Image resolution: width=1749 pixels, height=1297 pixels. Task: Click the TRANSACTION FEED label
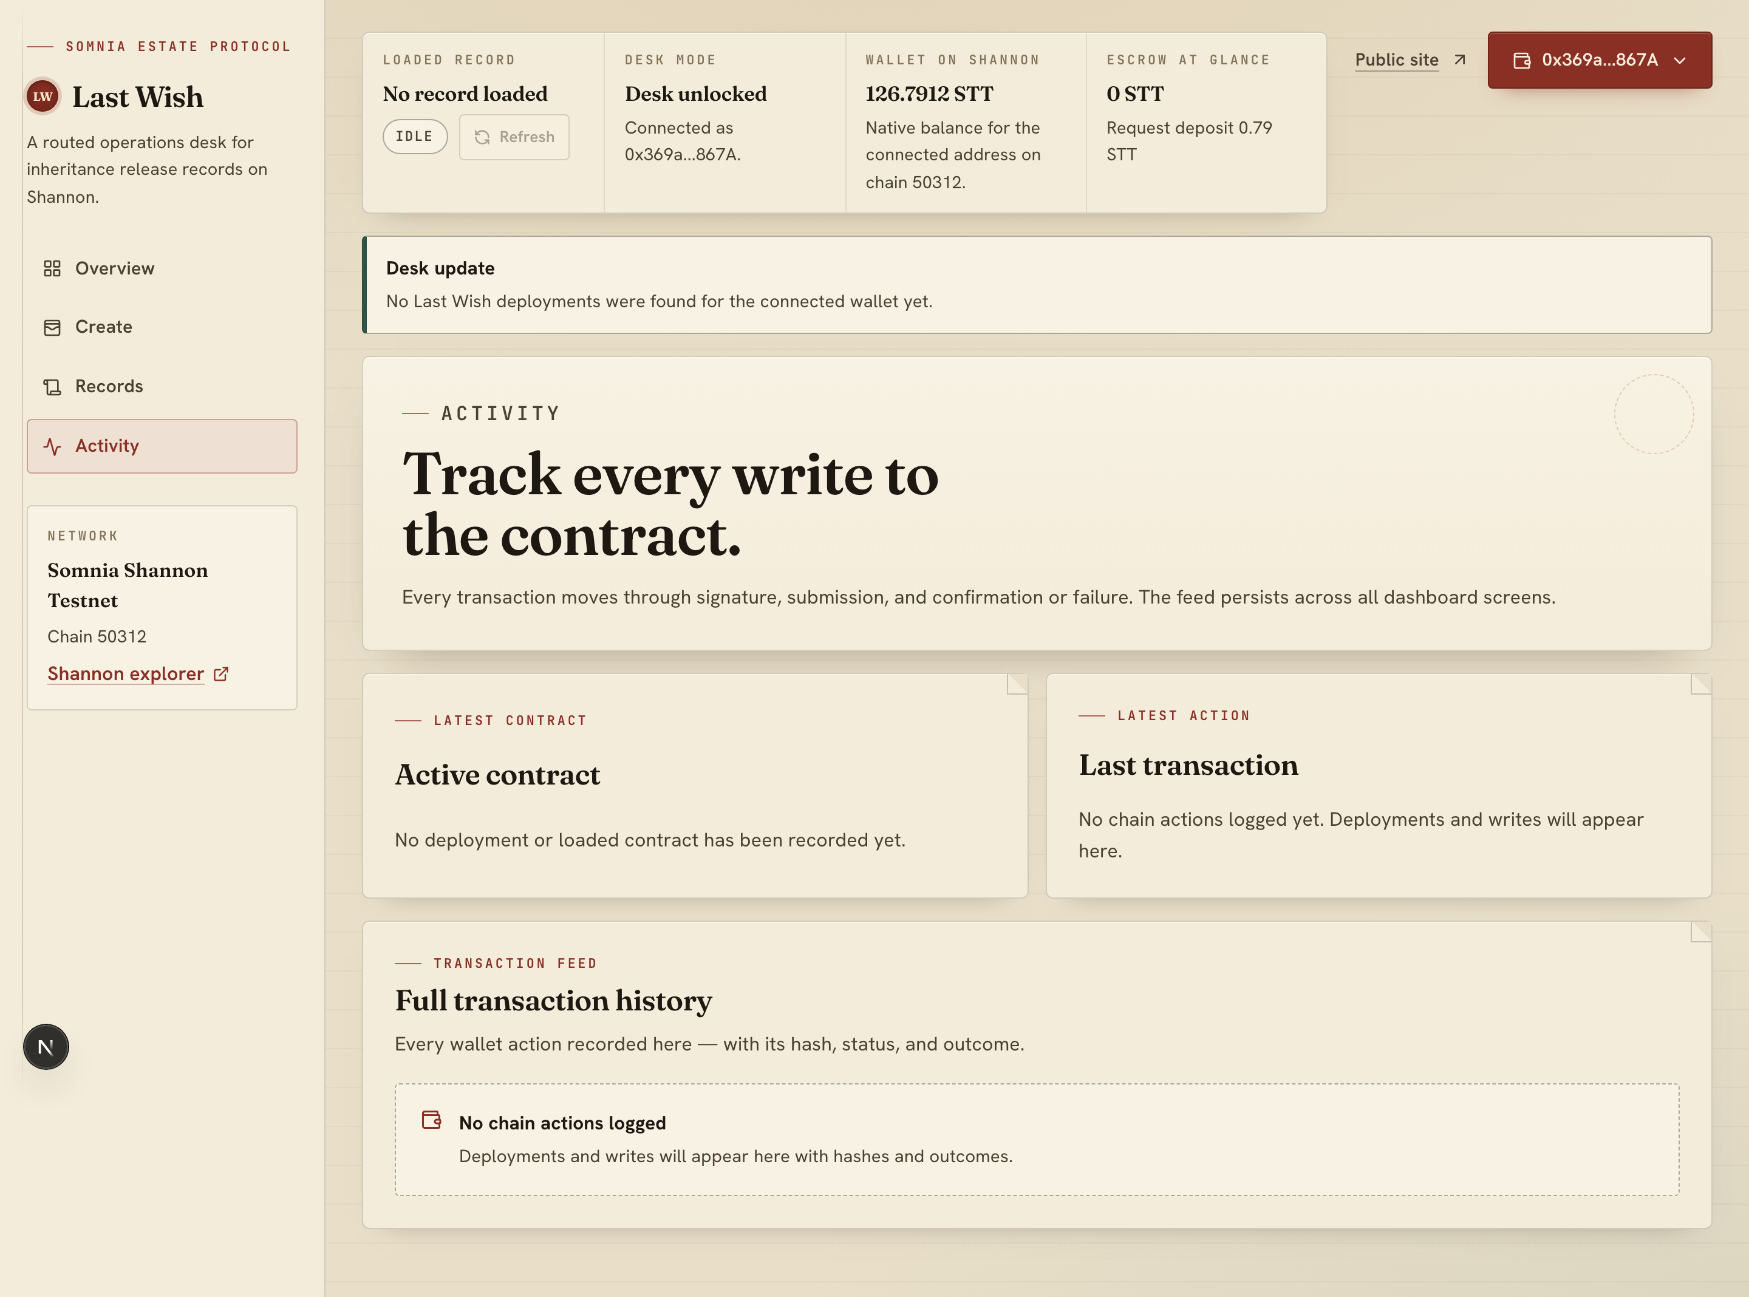516,963
